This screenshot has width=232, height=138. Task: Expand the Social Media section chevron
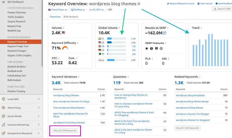click(39, 116)
